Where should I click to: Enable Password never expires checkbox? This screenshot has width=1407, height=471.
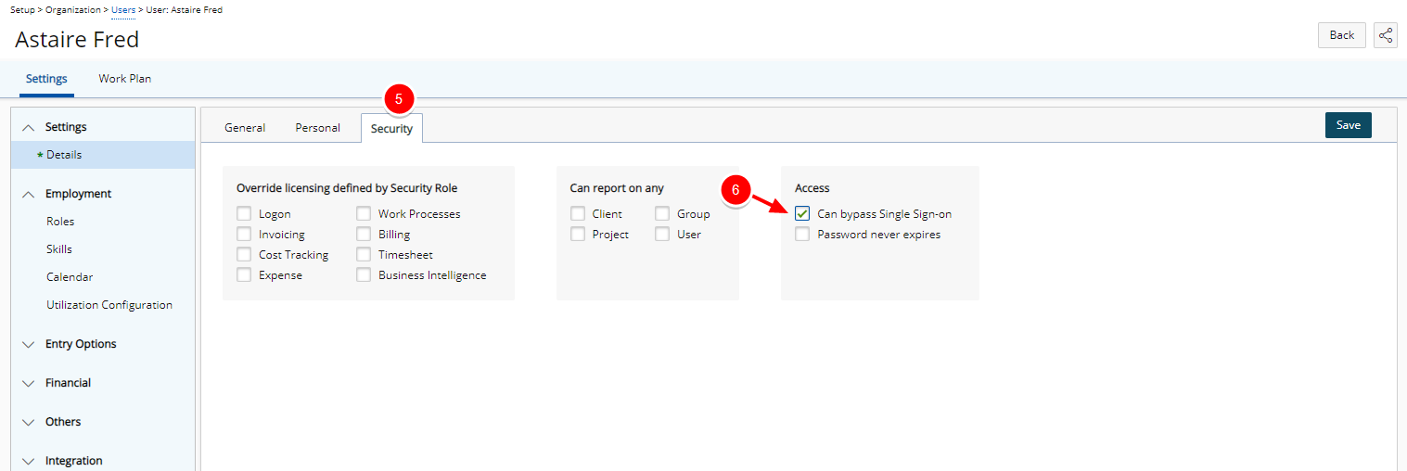(x=802, y=235)
